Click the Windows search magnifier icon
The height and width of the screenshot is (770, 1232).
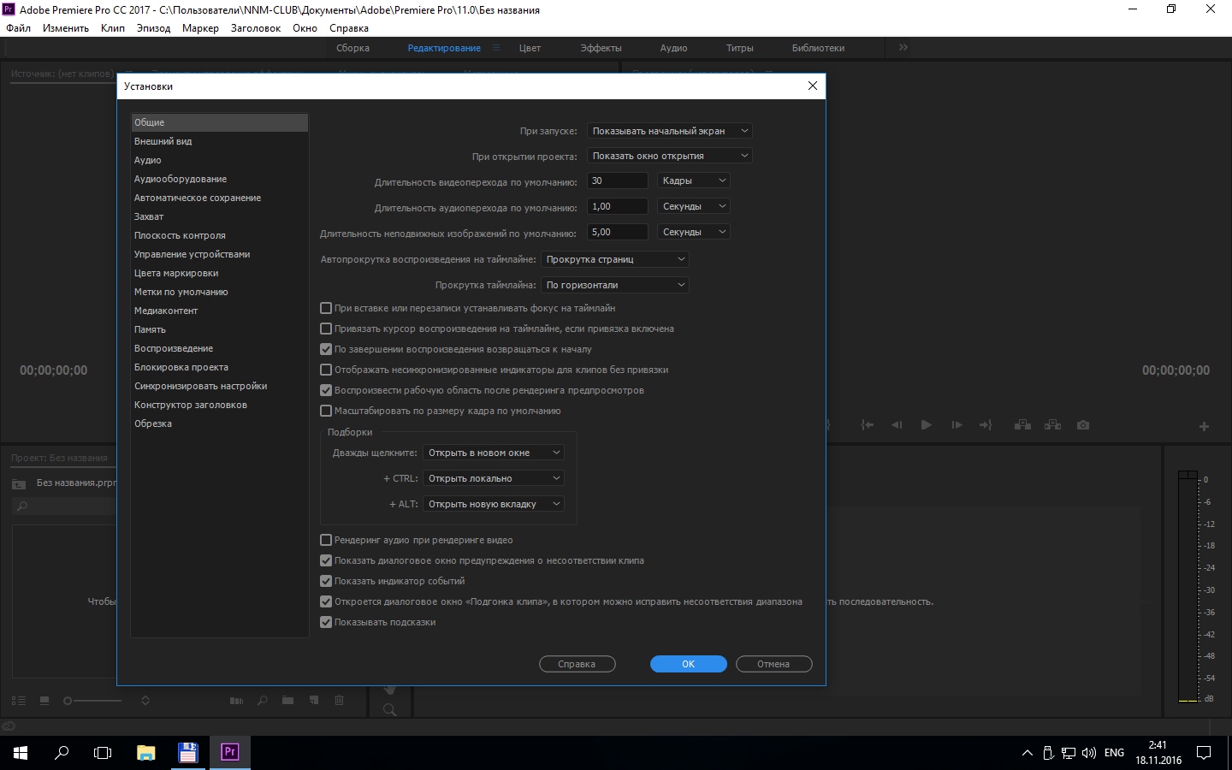point(62,753)
